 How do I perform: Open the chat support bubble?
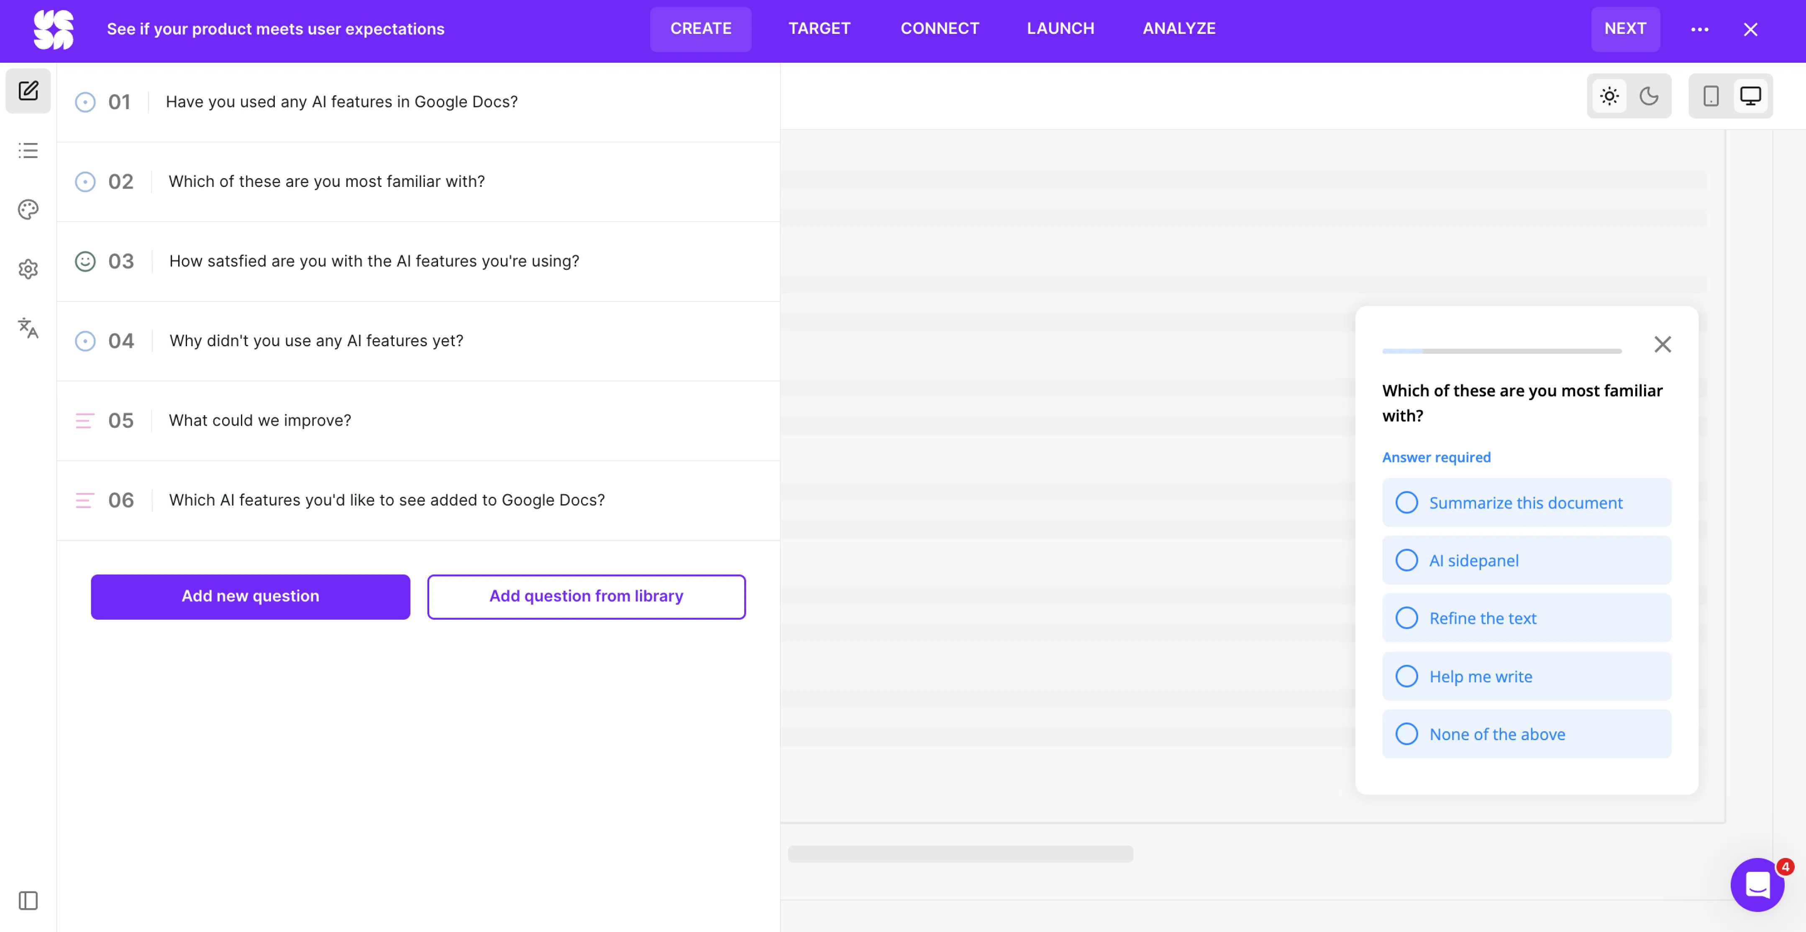[1757, 884]
